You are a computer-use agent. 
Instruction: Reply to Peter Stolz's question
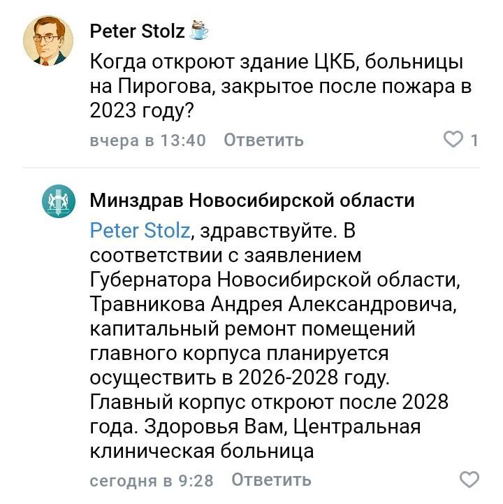tap(263, 140)
